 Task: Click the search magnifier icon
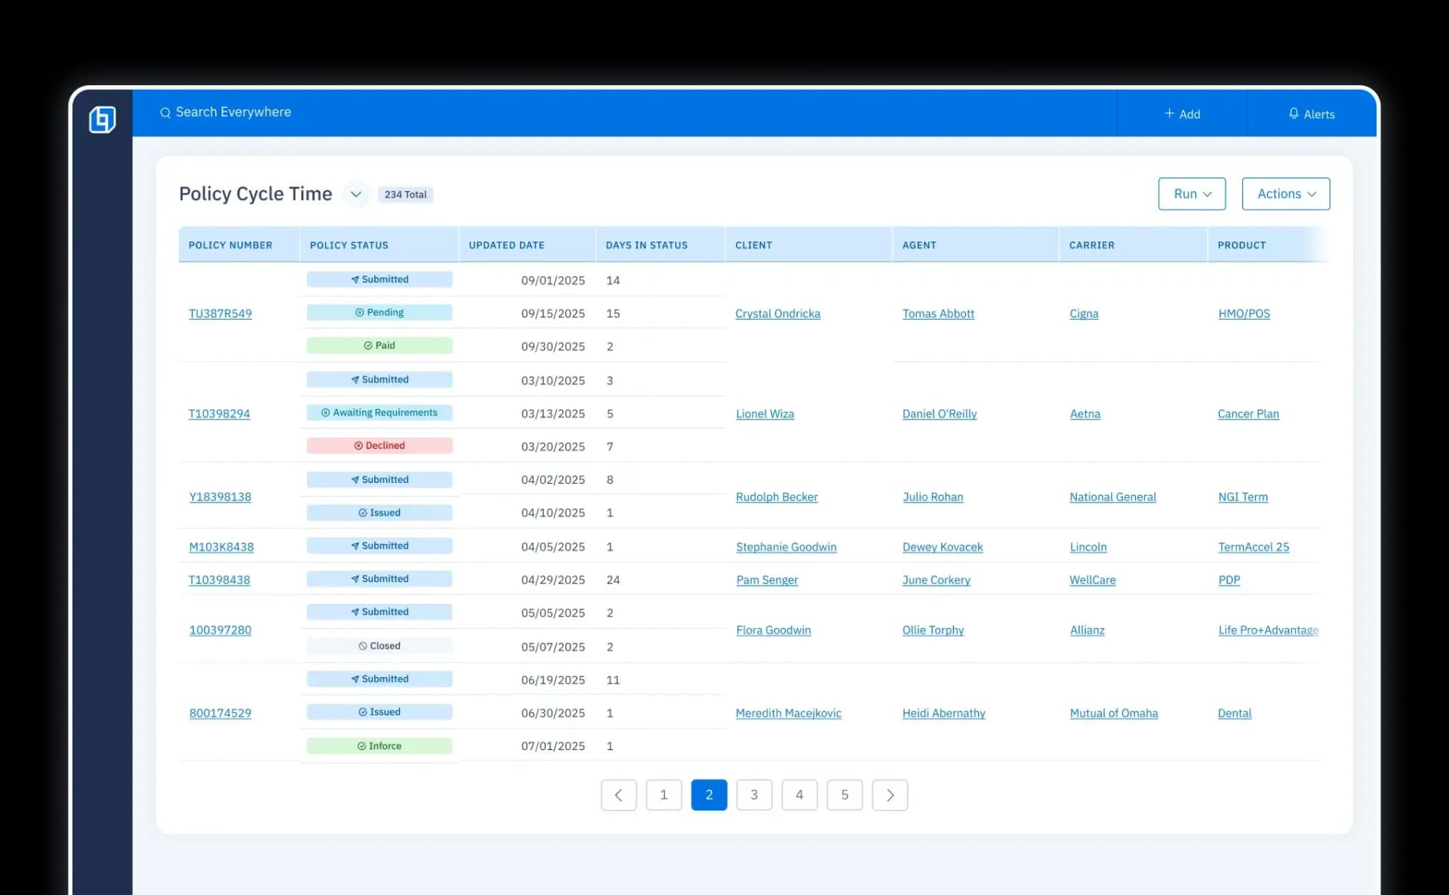point(165,112)
